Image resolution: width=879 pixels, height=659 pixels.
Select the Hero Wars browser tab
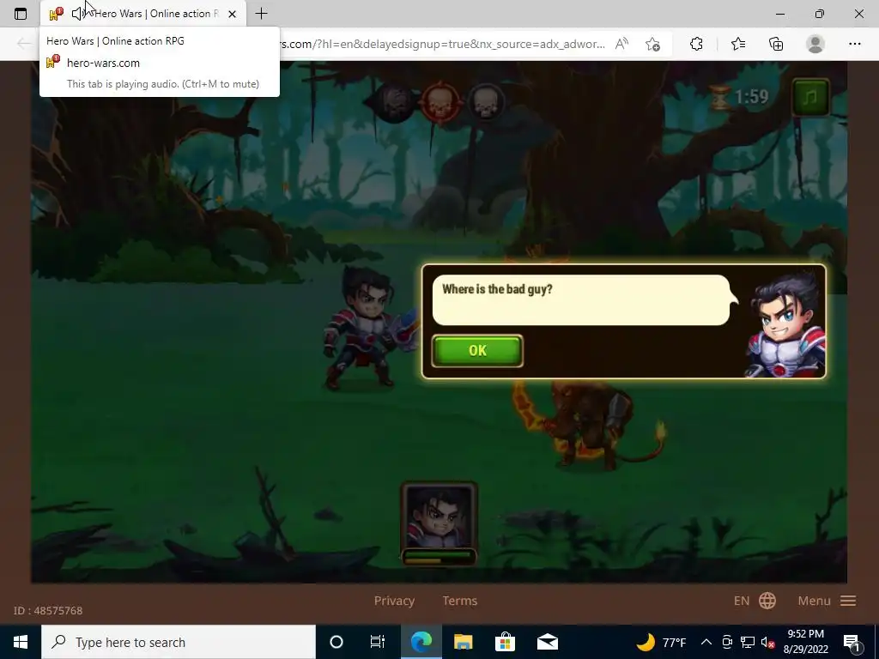tap(143, 14)
